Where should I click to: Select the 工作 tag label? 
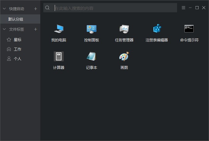tap(18, 49)
